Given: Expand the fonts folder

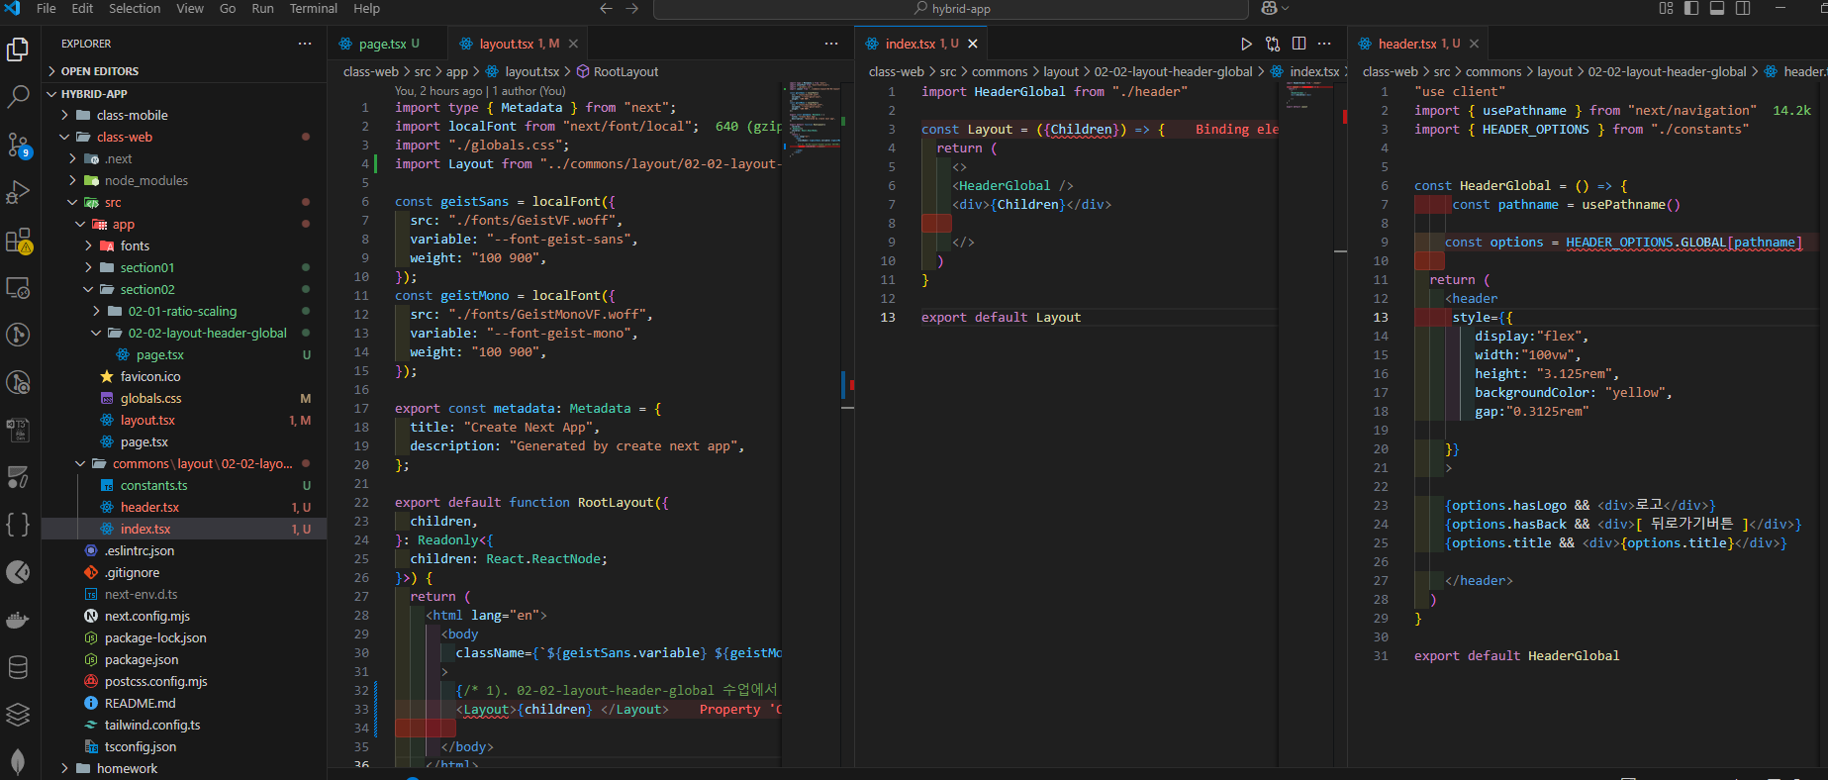Looking at the screenshot, I should [184, 246].
